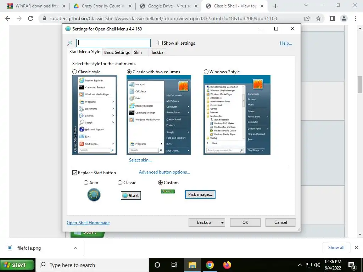The width and height of the screenshot is (363, 272).
Task: Open Advanced button options link
Action: (164, 172)
